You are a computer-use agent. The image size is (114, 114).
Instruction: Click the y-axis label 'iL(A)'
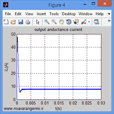[7, 67]
